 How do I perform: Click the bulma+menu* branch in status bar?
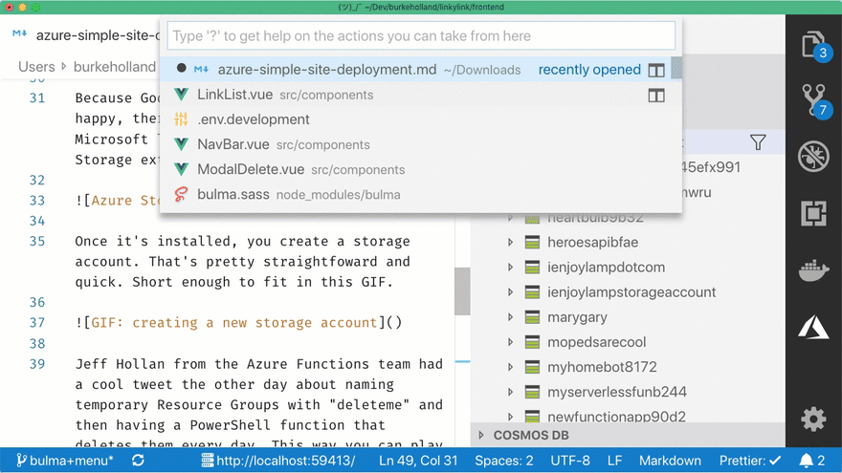coord(64,461)
